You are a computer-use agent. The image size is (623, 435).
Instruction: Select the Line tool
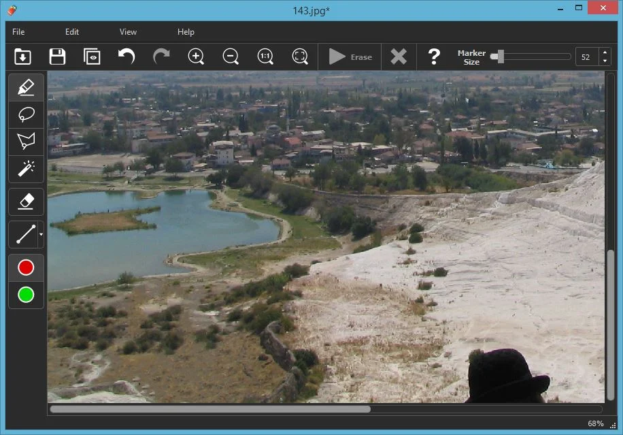click(25, 235)
